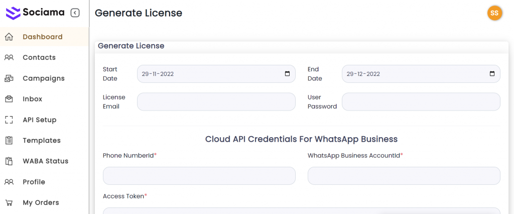Click the Phone NumberId input field
The height and width of the screenshot is (214, 514).
[x=199, y=176]
